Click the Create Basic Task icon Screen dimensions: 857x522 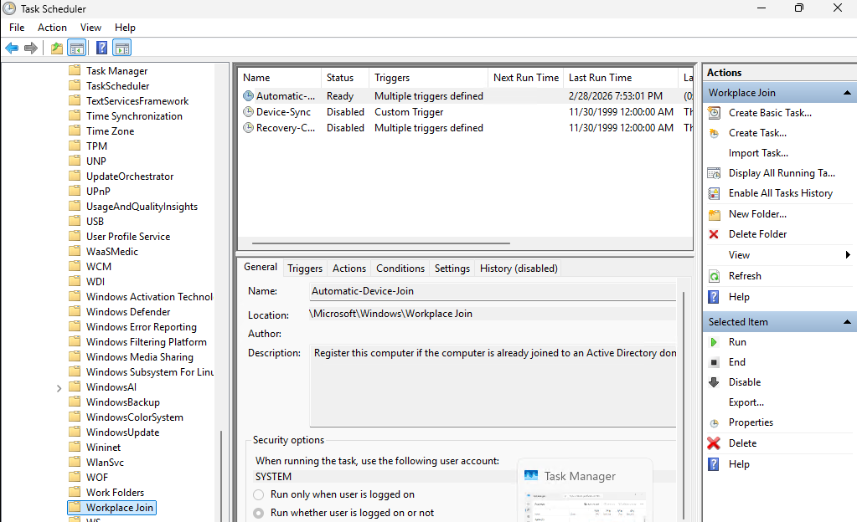pos(714,113)
